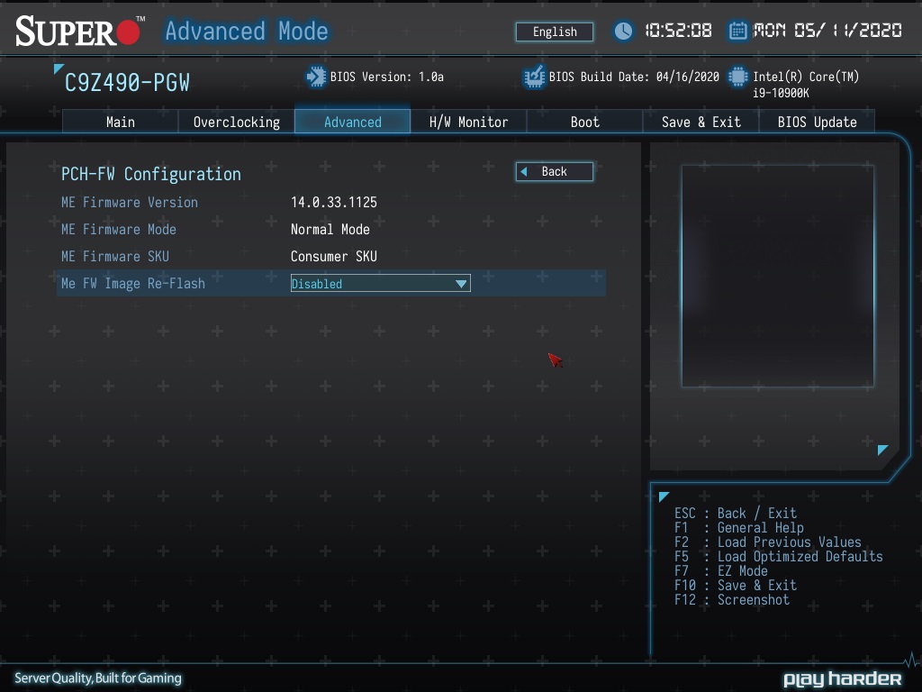Click the BIOS Build Date icon
The image size is (922, 692).
click(x=534, y=77)
